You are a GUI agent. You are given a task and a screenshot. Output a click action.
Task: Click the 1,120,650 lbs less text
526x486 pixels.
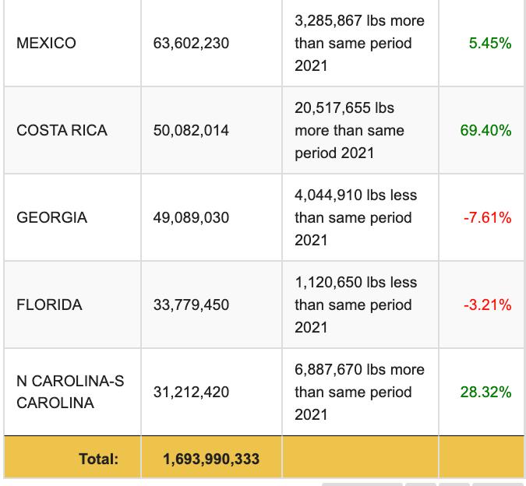point(355,283)
